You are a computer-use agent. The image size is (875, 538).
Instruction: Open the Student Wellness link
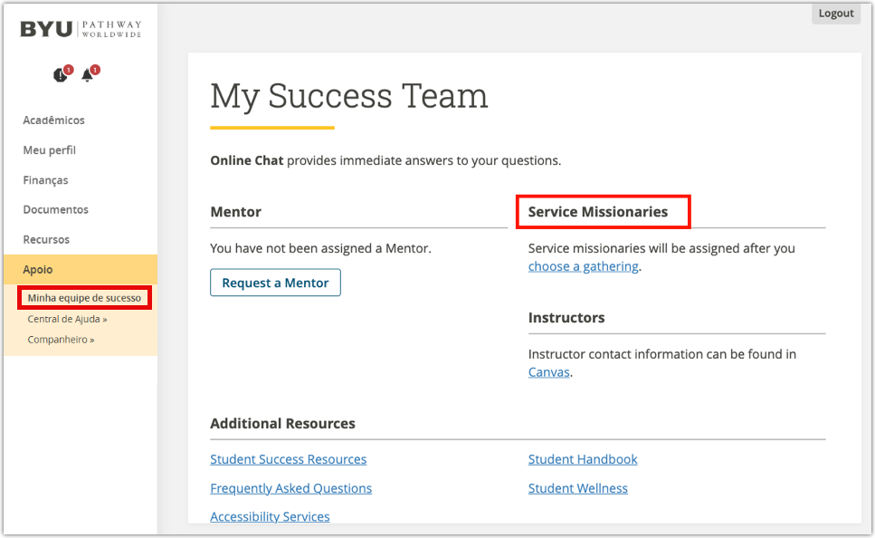(x=577, y=488)
